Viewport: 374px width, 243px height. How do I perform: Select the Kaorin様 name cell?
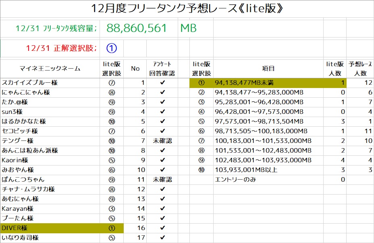50,160
